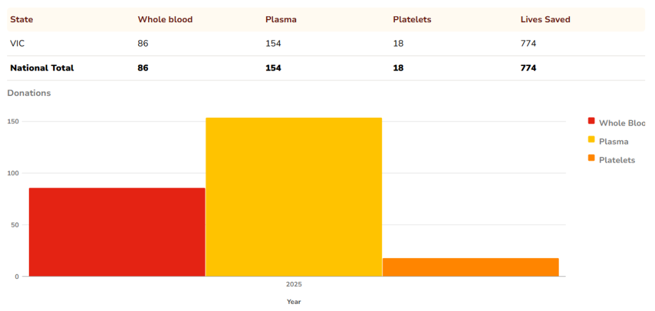
Task: Click the Lives Saved column header
Action: [x=545, y=20]
